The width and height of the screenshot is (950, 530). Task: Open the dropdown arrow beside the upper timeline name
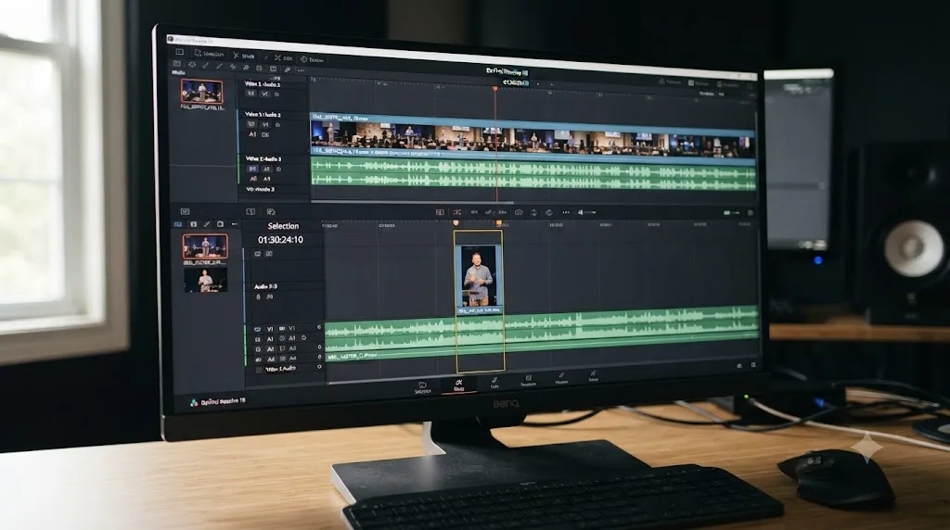[537, 83]
